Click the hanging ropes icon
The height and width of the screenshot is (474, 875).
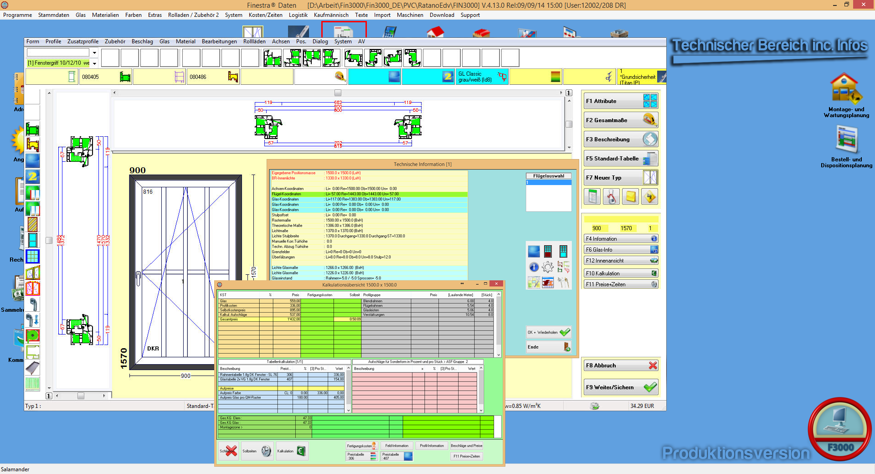pos(563,283)
